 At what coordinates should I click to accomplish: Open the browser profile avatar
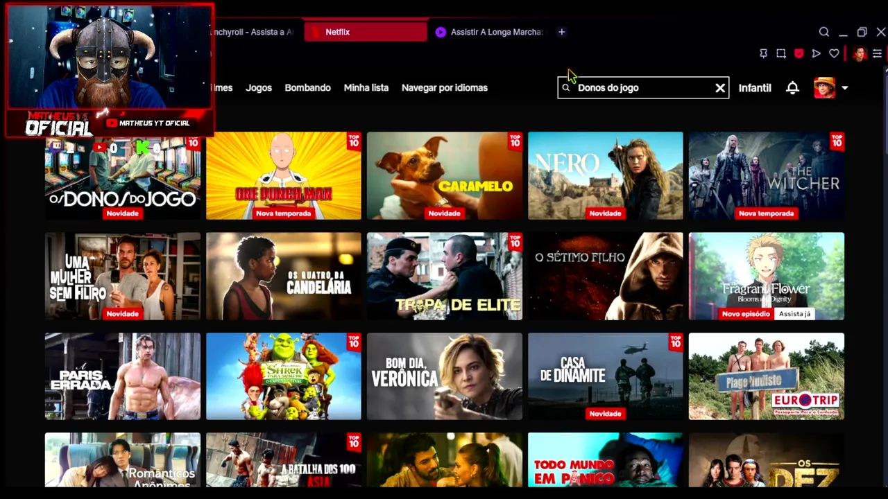(x=860, y=53)
